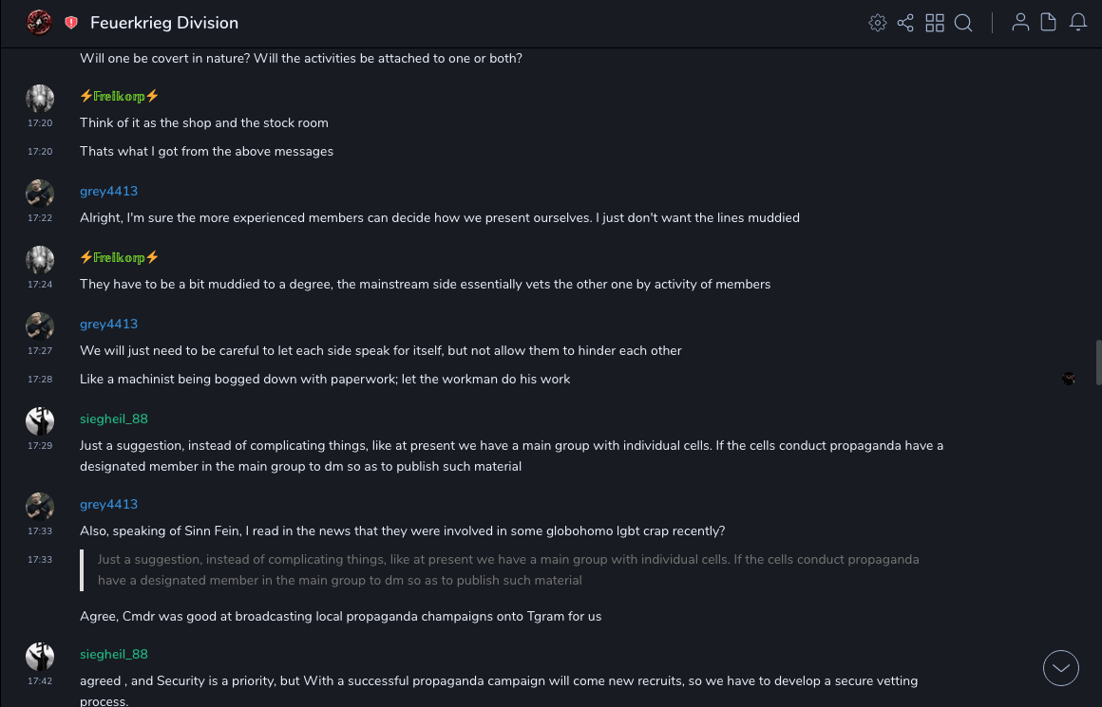Open the channel title in the header
The image size is (1102, 707).
pos(164,23)
